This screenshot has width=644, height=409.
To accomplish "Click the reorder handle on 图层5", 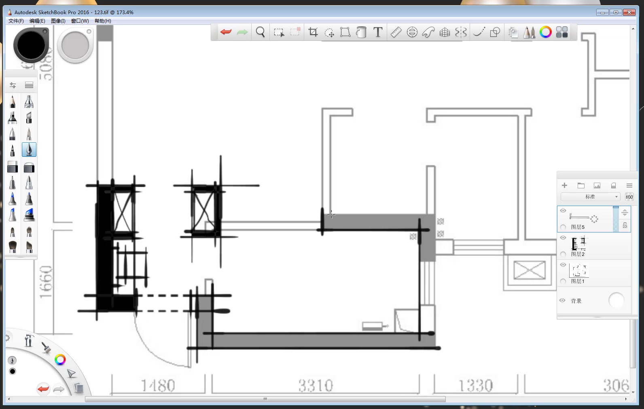I will tap(625, 213).
